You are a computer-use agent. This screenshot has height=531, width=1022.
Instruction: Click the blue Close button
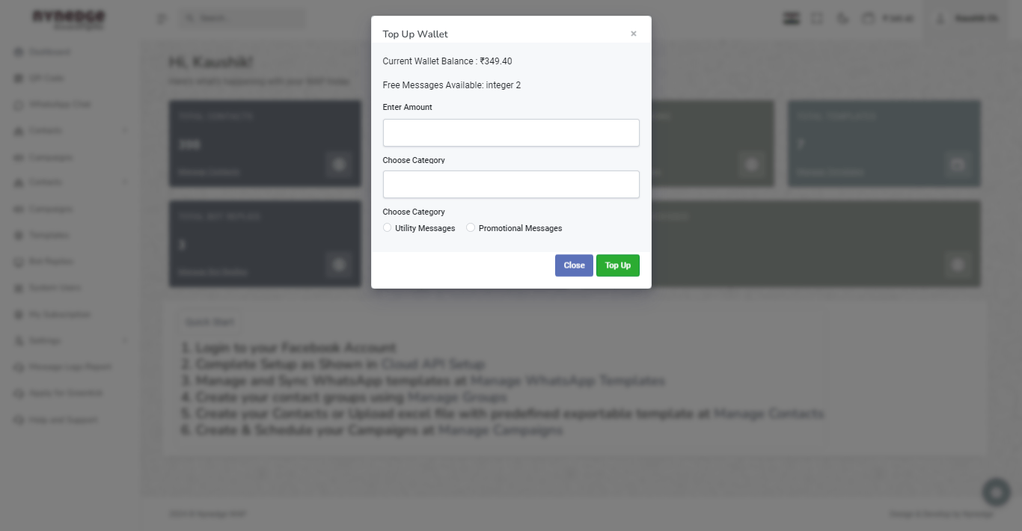click(x=574, y=265)
